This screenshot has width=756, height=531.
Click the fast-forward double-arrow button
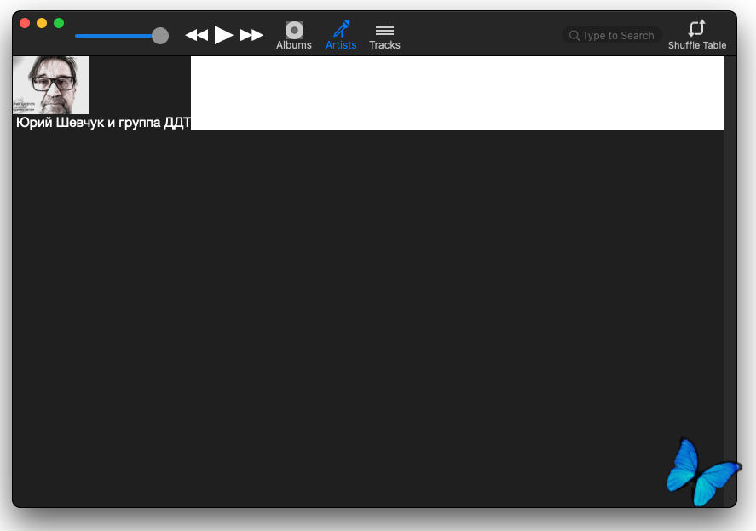click(251, 35)
